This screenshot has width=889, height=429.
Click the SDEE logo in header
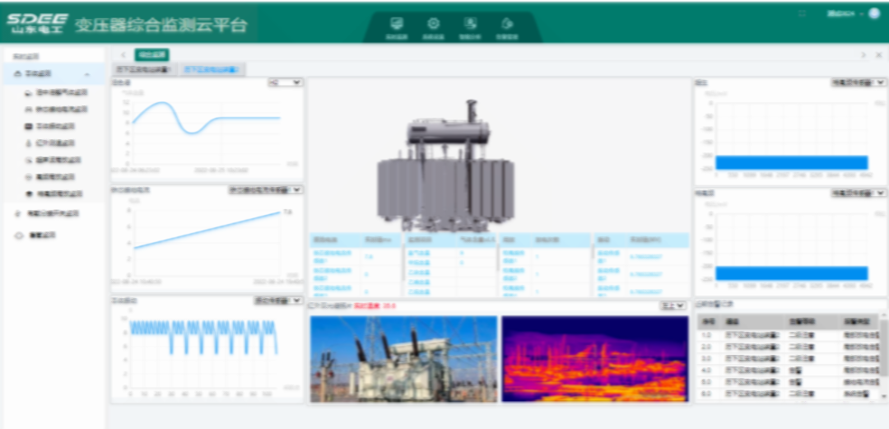(x=37, y=24)
